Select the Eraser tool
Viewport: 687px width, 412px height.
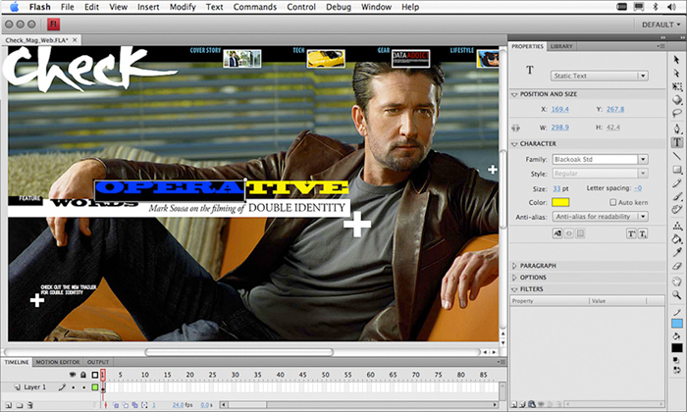coord(677,266)
